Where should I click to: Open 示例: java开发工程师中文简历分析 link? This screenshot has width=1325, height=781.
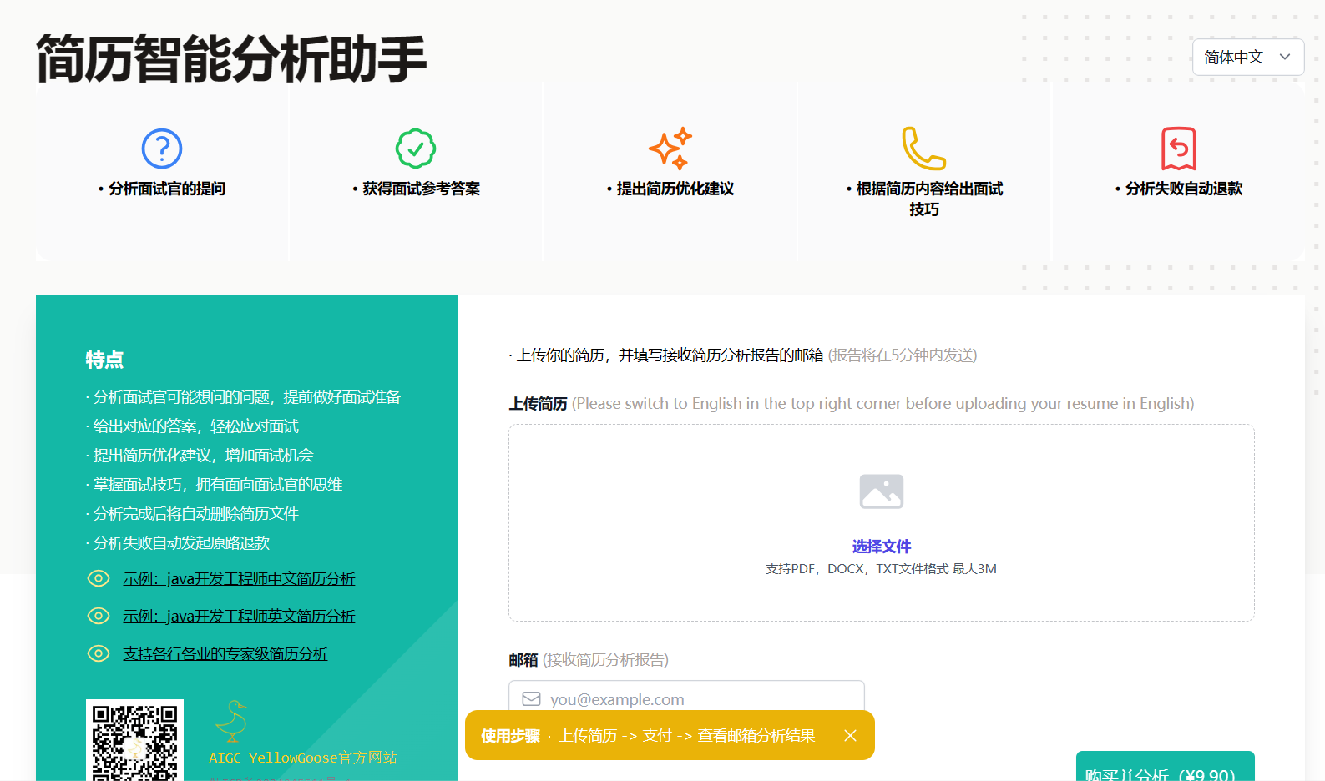239,578
